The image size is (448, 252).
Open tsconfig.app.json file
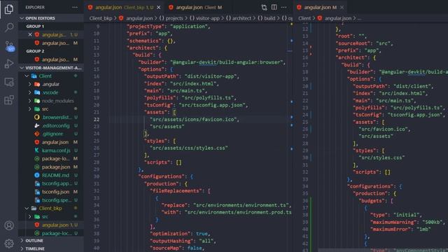tap(51, 183)
